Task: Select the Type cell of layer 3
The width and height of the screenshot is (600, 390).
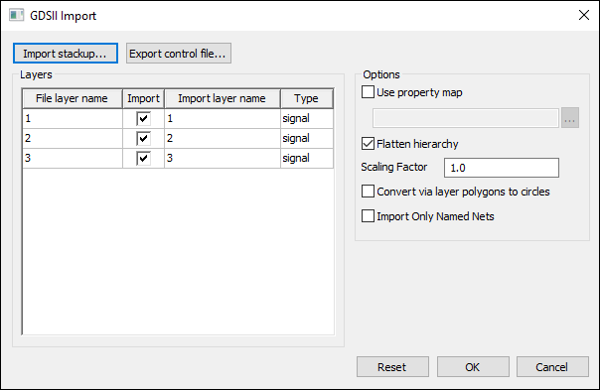Action: [x=307, y=159]
